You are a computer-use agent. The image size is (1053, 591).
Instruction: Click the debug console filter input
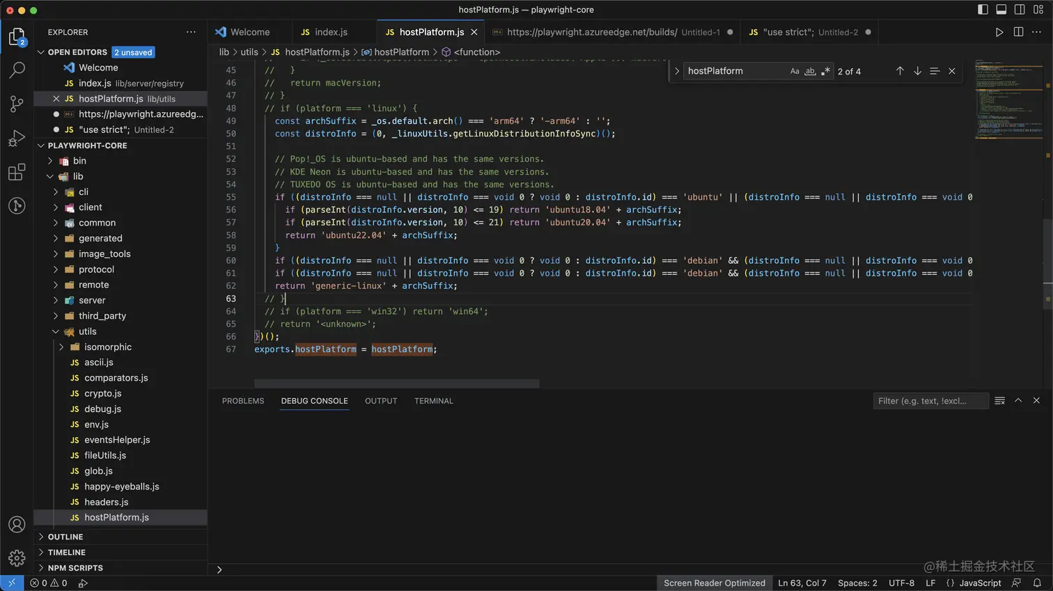tap(930, 401)
